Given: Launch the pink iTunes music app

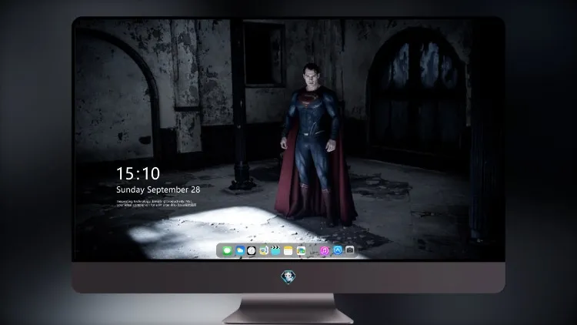Looking at the screenshot, I should click(325, 250).
